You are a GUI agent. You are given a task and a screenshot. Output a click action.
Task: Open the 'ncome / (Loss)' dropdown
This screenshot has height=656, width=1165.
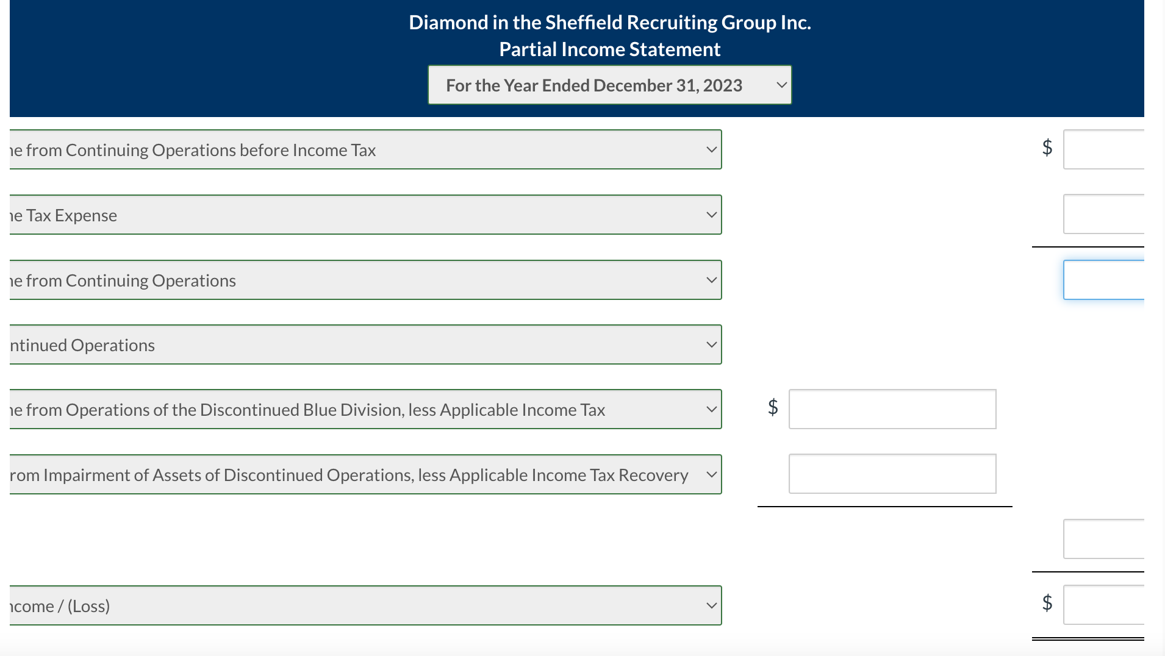click(365, 605)
